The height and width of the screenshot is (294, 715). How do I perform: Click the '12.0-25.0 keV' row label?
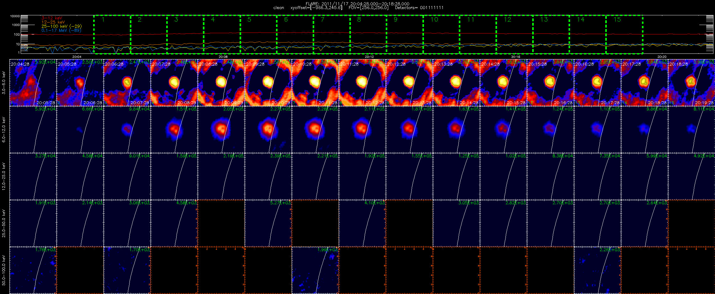pyautogui.click(x=4, y=176)
